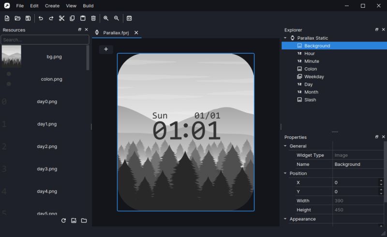Screen dimensions: 387x237
Task: Click the Paste clipboard icon
Action: click(x=83, y=18)
